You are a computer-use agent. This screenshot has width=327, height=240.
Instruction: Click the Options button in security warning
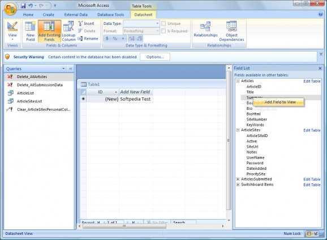point(155,57)
